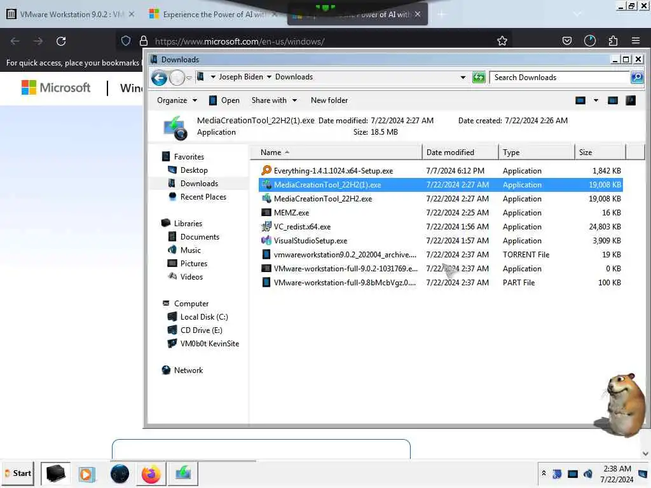This screenshot has height=488, width=651.
Task: Click the Microsoft logo on webpage
Action: tap(56, 88)
